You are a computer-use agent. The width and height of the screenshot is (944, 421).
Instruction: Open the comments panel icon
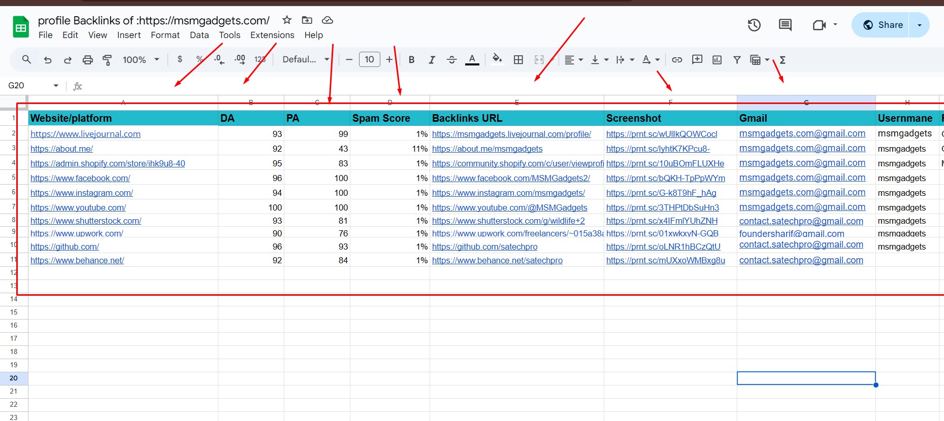click(785, 25)
